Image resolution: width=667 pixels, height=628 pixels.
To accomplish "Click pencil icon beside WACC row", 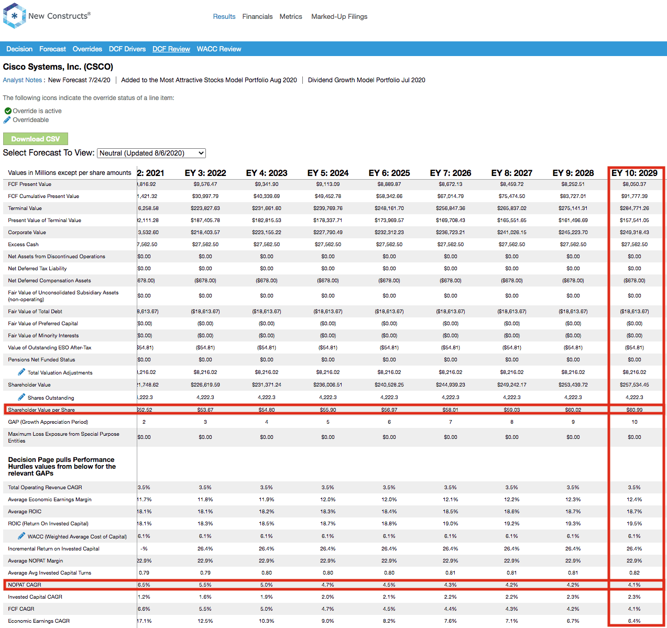I will 21,536.
